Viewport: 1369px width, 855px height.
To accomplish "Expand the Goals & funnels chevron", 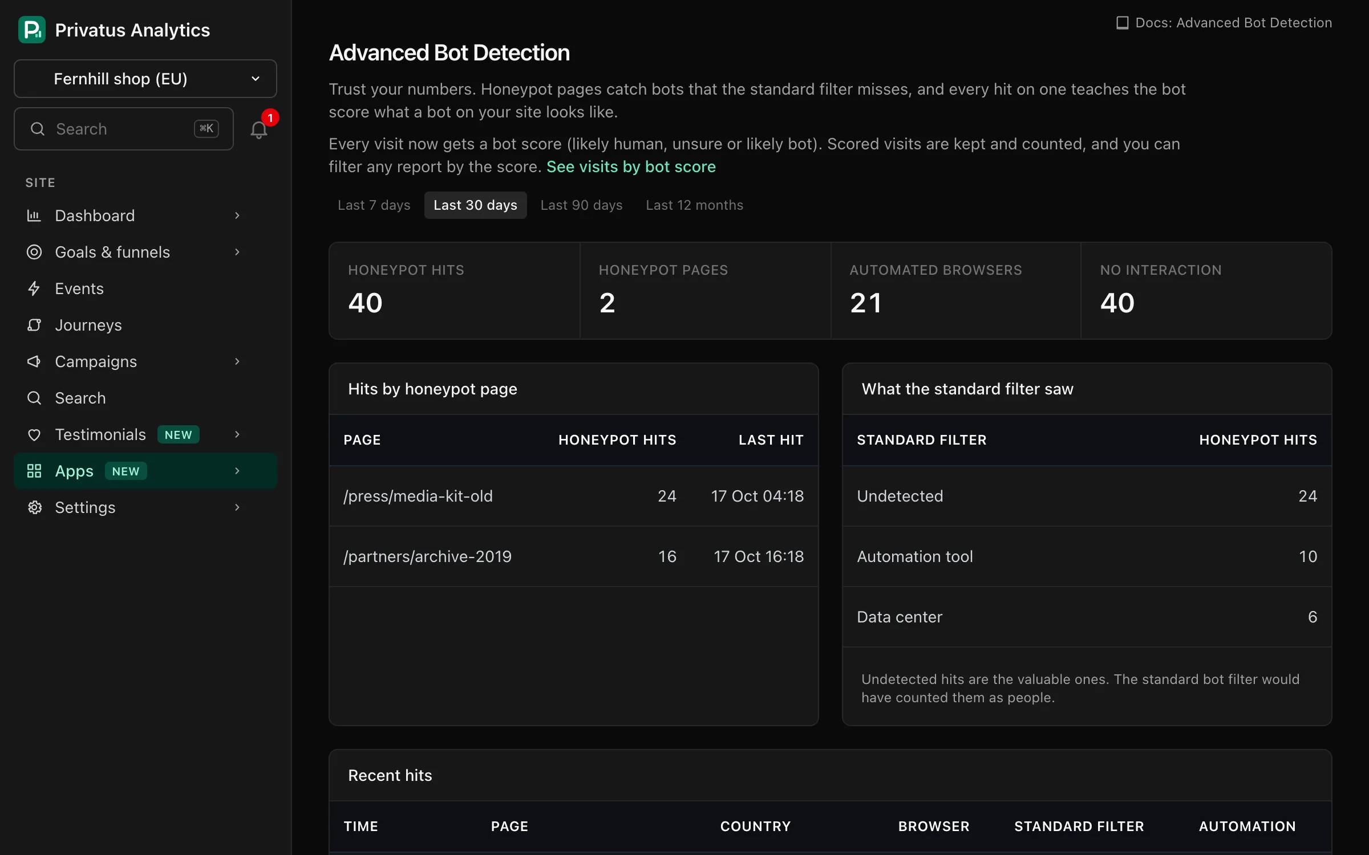I will tap(237, 252).
